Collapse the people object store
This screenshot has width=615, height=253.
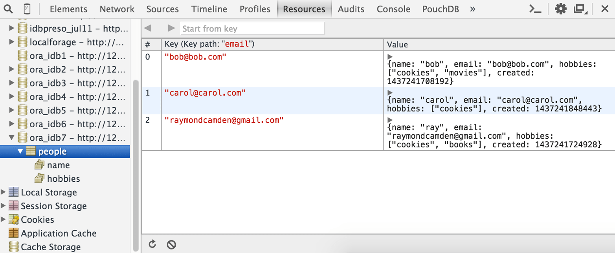tap(20, 151)
